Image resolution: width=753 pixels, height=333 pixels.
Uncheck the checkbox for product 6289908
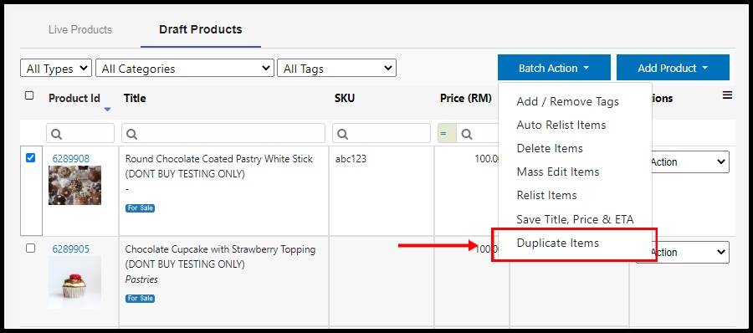[x=30, y=157]
